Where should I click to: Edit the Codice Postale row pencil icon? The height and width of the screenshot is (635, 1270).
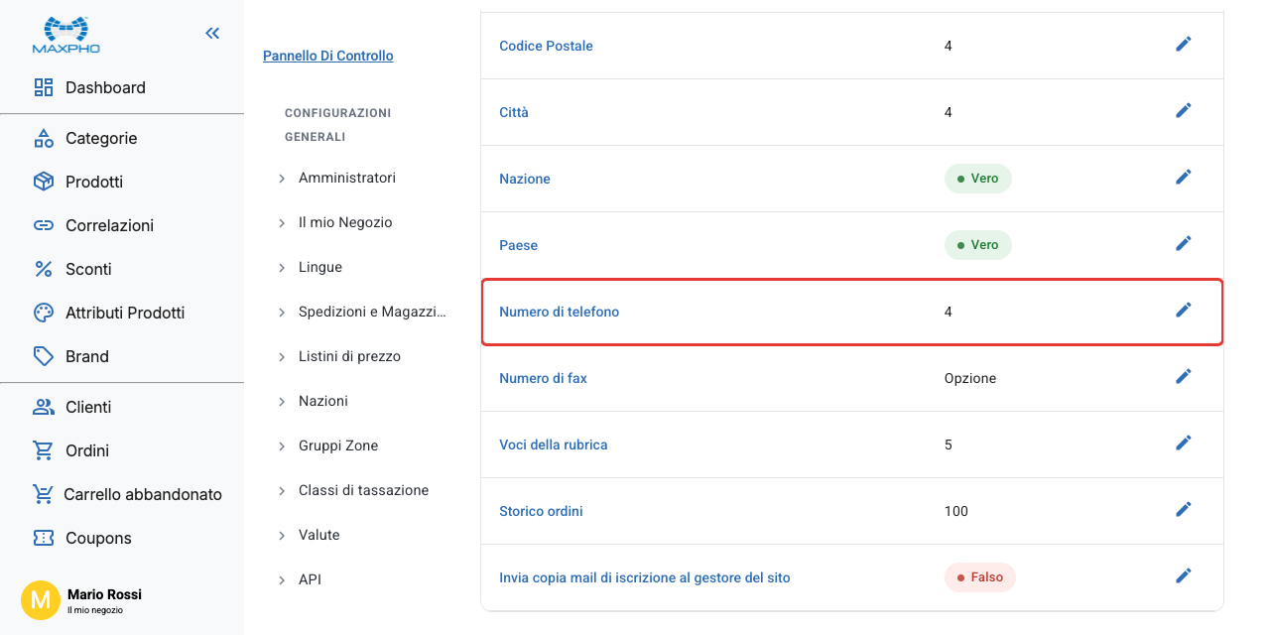click(1183, 45)
